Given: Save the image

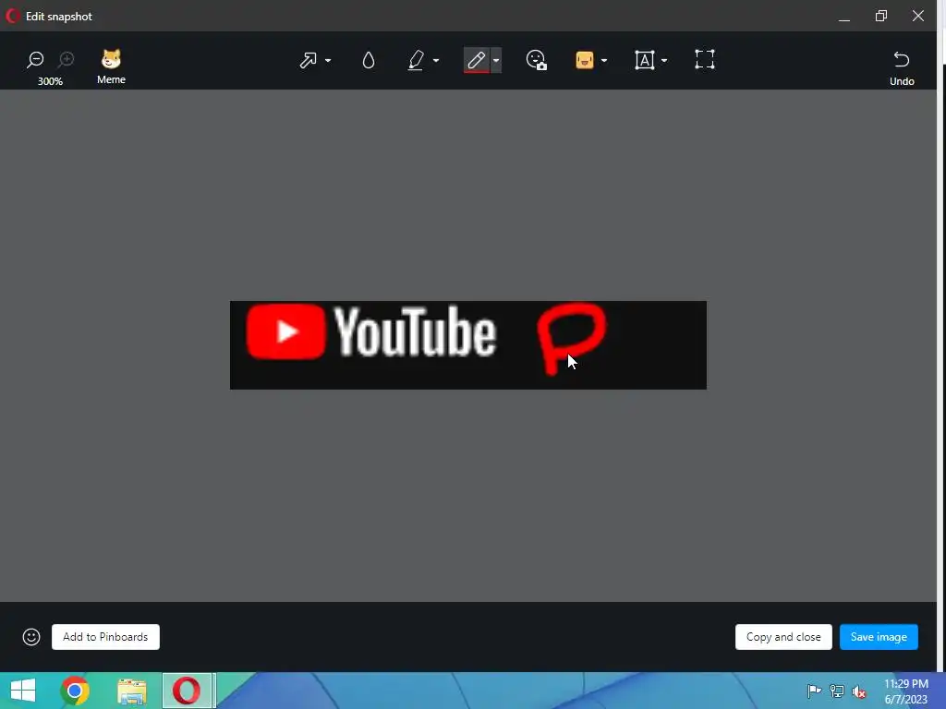Looking at the screenshot, I should coord(879,637).
